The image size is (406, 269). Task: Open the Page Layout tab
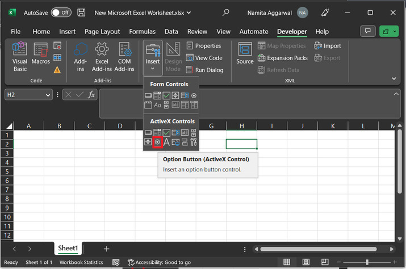click(102, 32)
